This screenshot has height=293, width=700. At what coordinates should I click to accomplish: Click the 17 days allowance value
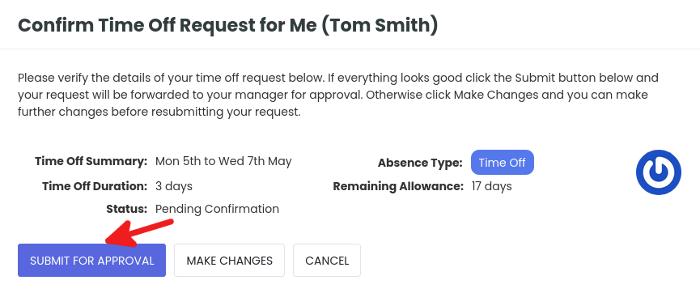(491, 186)
